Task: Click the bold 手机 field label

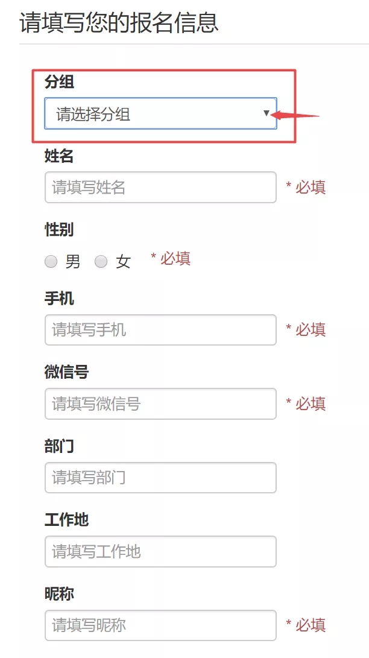Action: [59, 299]
